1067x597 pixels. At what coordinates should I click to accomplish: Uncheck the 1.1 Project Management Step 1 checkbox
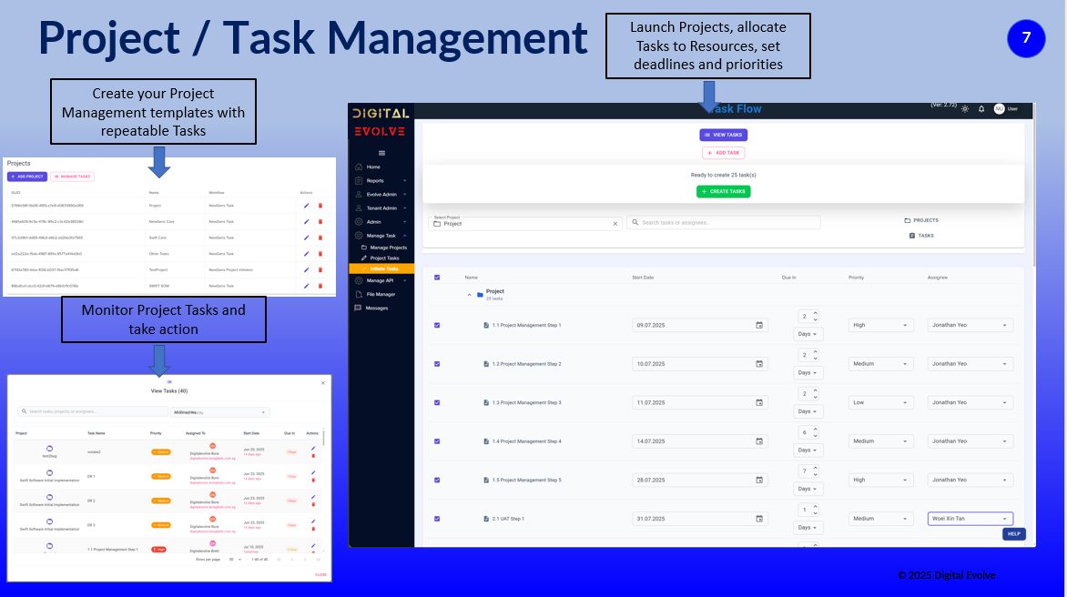point(437,325)
